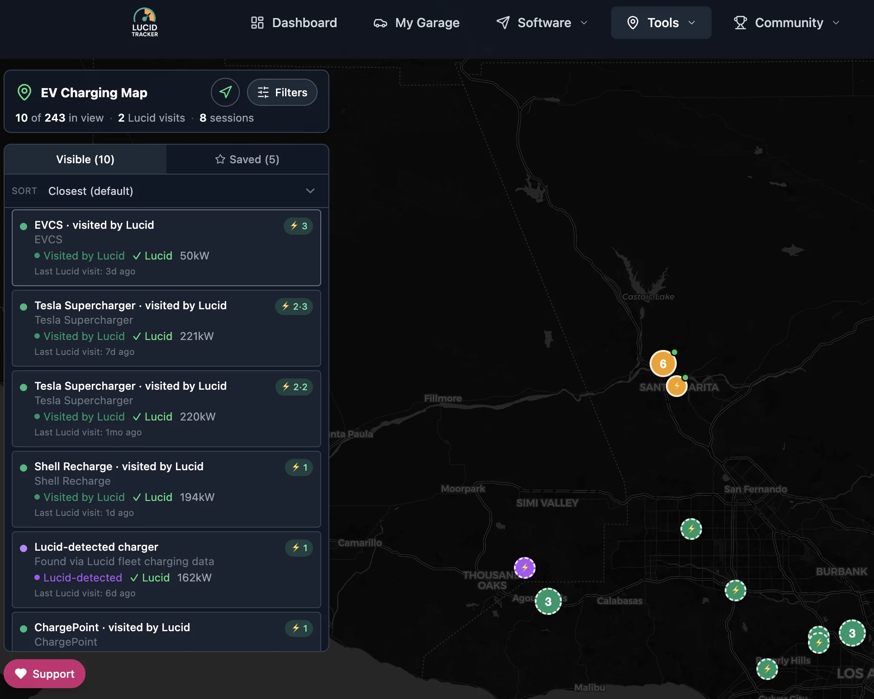Click the "10 of 243 in view" text
874x699 pixels.
(x=59, y=118)
